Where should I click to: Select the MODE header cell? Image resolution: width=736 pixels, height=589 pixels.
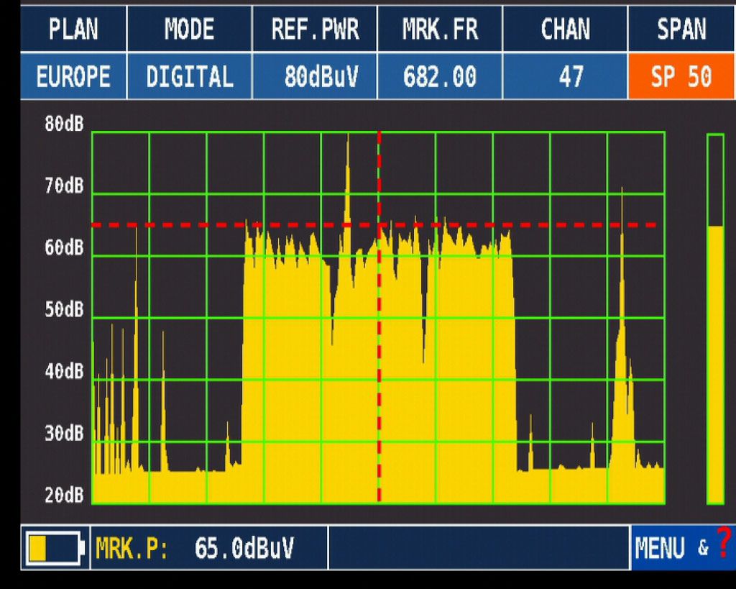pos(189,29)
